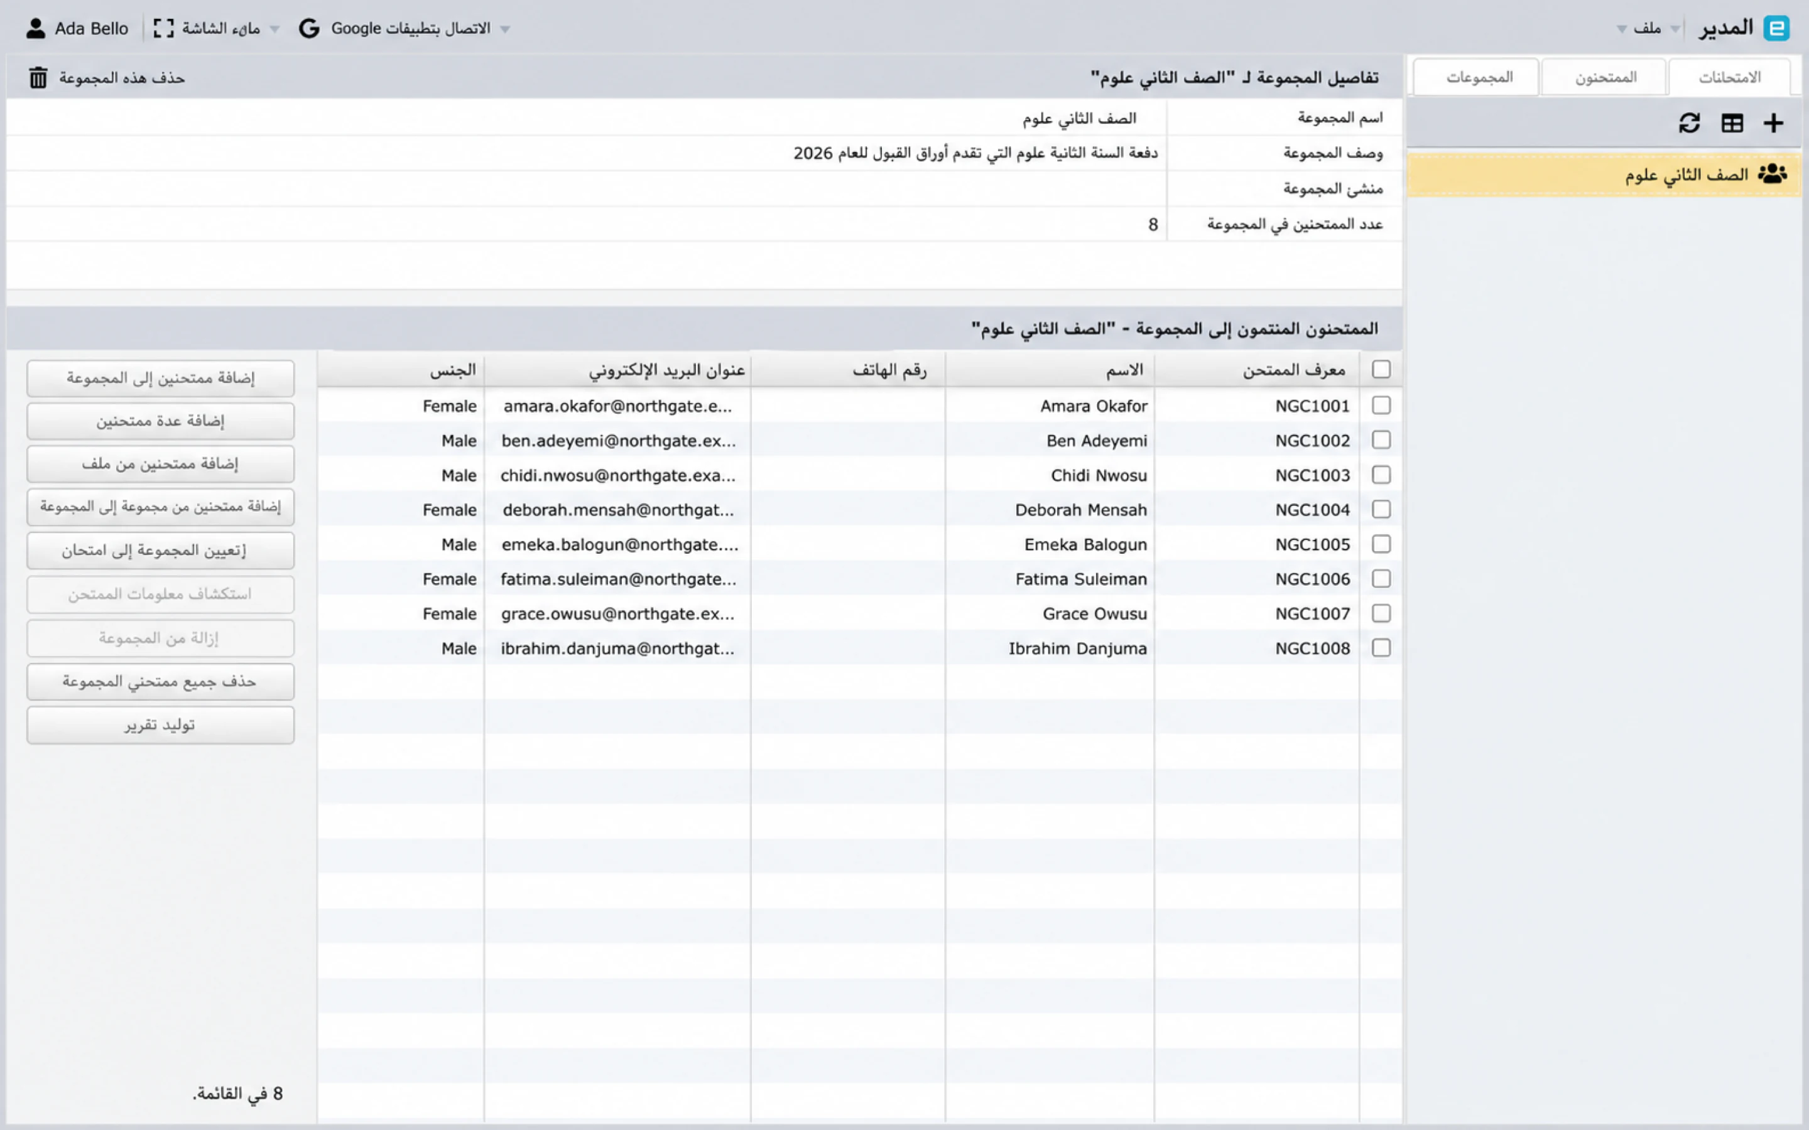Screen dimensions: 1809x1130
Task: Click the عنوان البريد الإلكتروني column header
Action: [x=617, y=370]
